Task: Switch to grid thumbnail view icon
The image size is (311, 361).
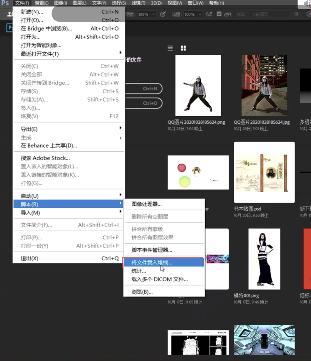Action: pos(184,48)
